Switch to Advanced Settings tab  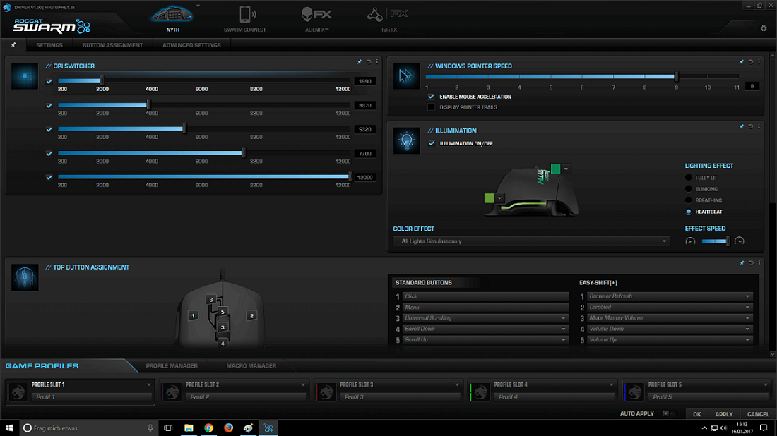click(191, 45)
